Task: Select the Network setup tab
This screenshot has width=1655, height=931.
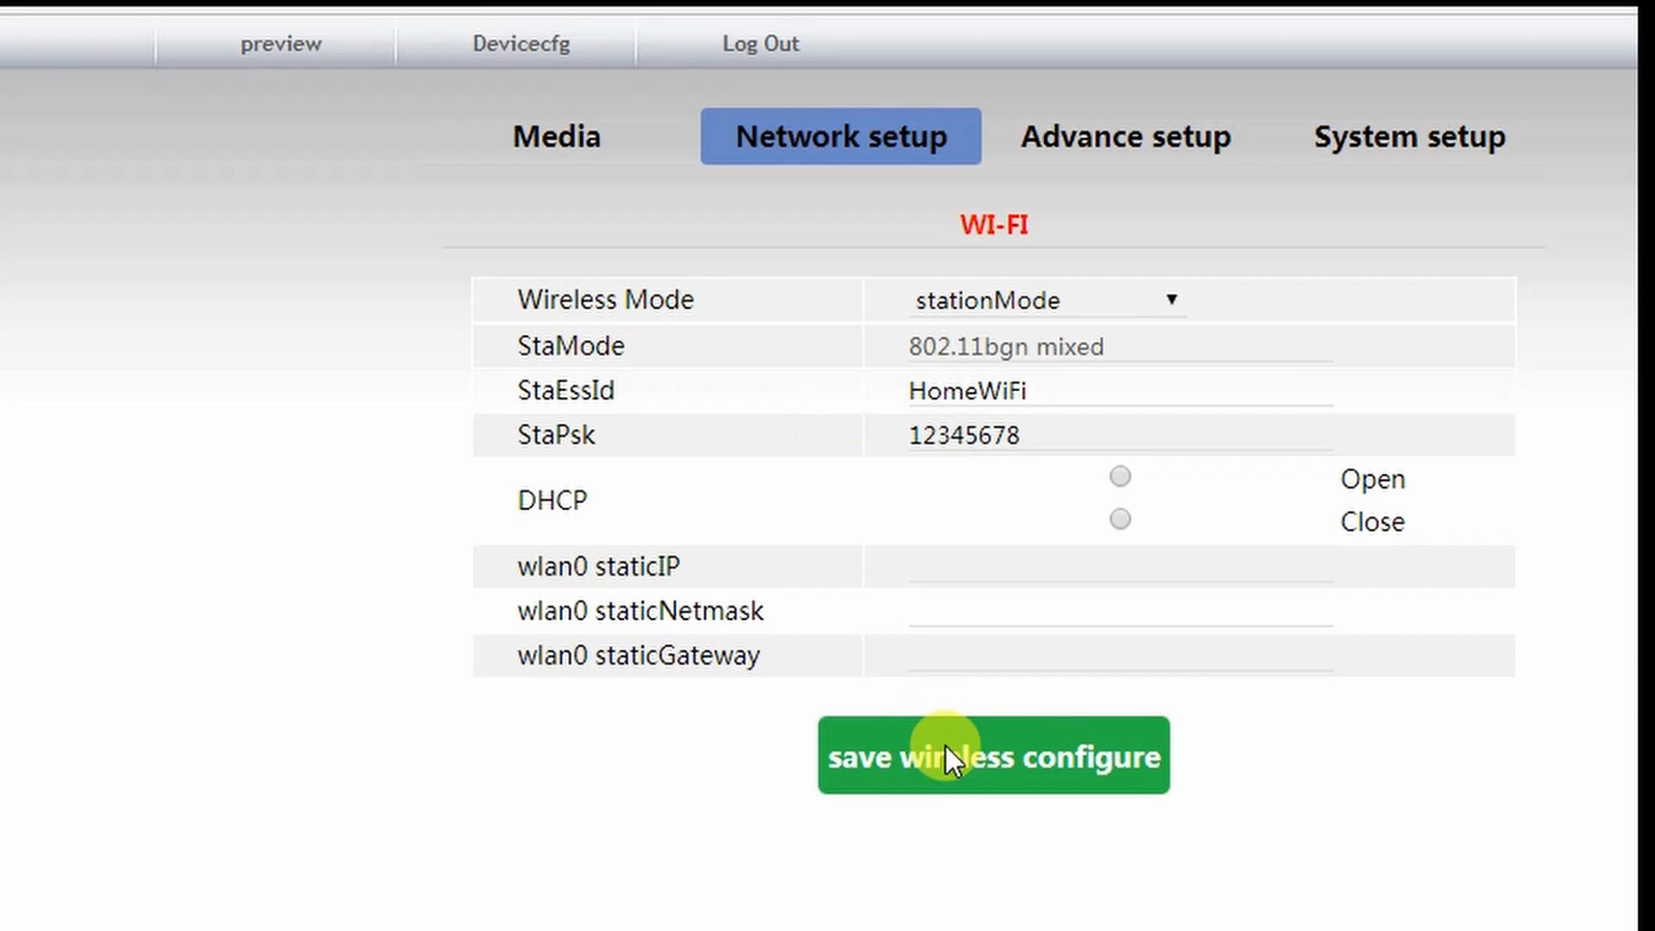Action: [x=841, y=136]
